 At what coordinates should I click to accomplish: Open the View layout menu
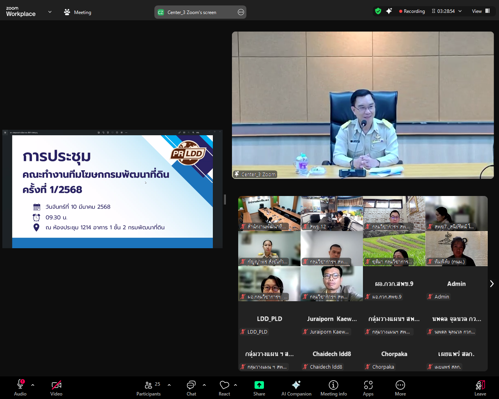click(x=481, y=11)
